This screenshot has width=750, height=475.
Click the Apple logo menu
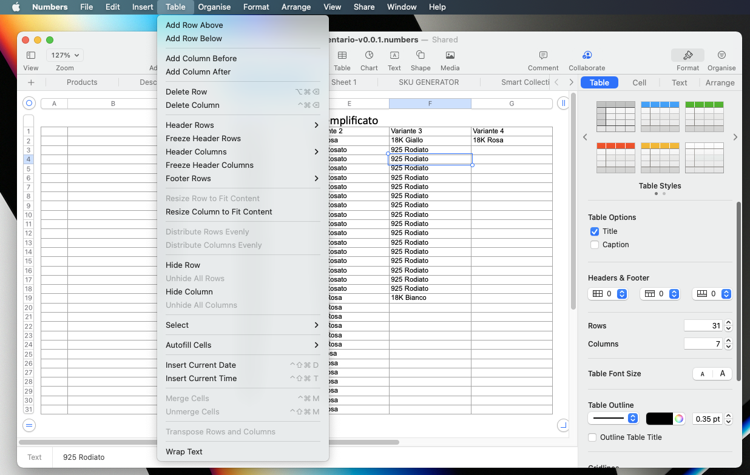click(x=16, y=7)
